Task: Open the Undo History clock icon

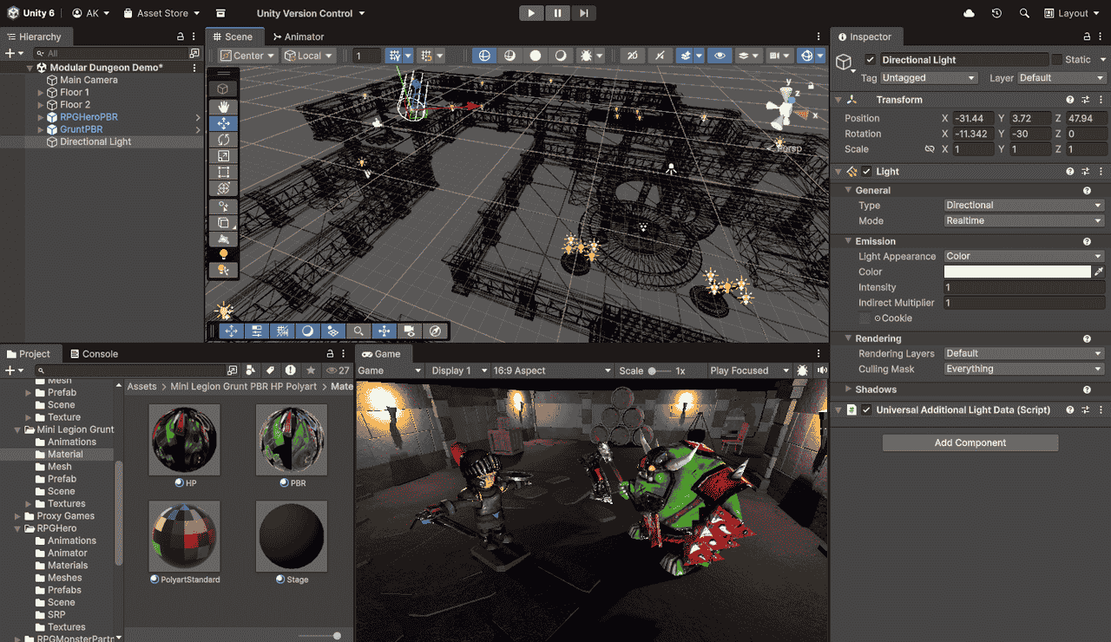Action: point(996,13)
